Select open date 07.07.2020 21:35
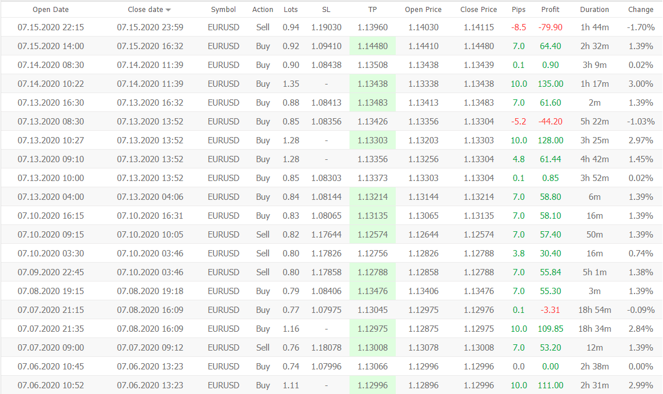The height and width of the screenshot is (394, 663). point(51,328)
